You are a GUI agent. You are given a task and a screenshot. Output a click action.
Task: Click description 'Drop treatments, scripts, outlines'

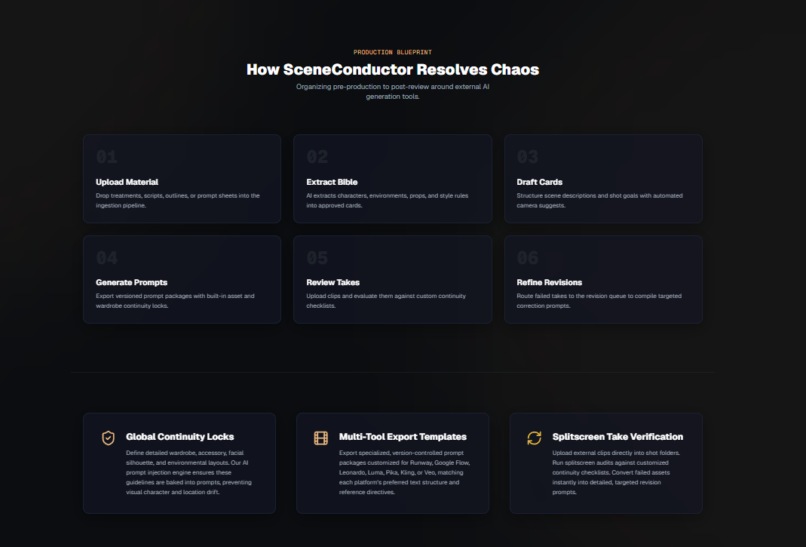click(178, 201)
